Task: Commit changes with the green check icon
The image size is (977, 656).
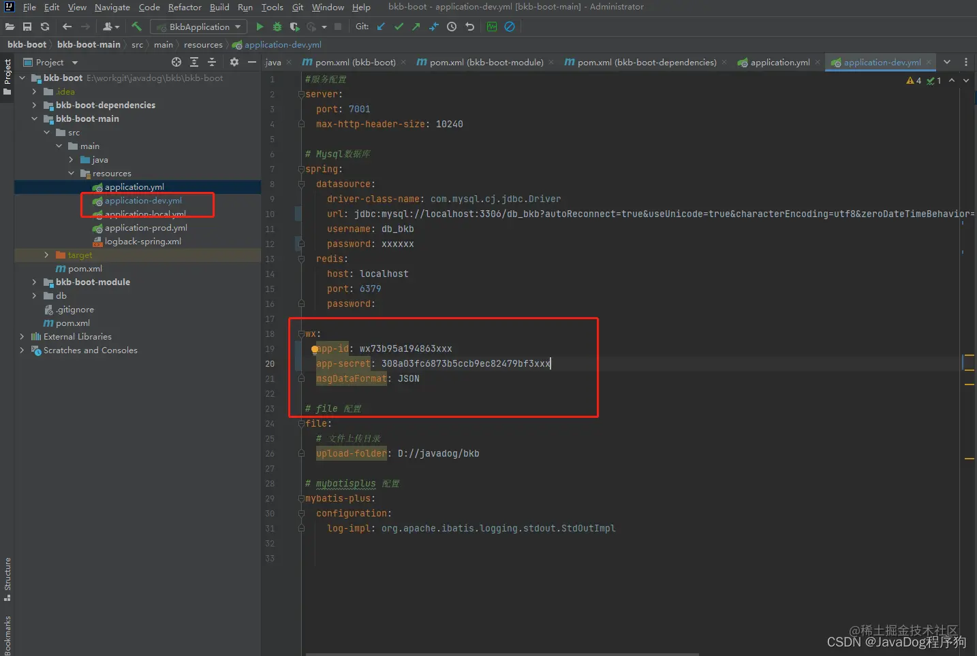Action: (x=399, y=27)
